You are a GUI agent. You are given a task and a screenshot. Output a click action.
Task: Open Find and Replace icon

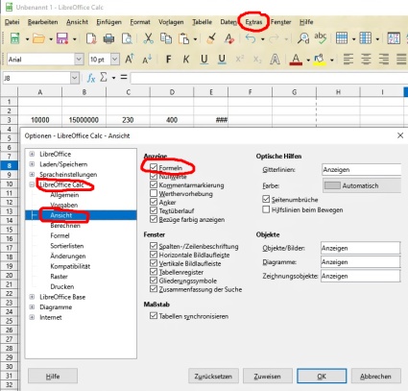[303, 38]
